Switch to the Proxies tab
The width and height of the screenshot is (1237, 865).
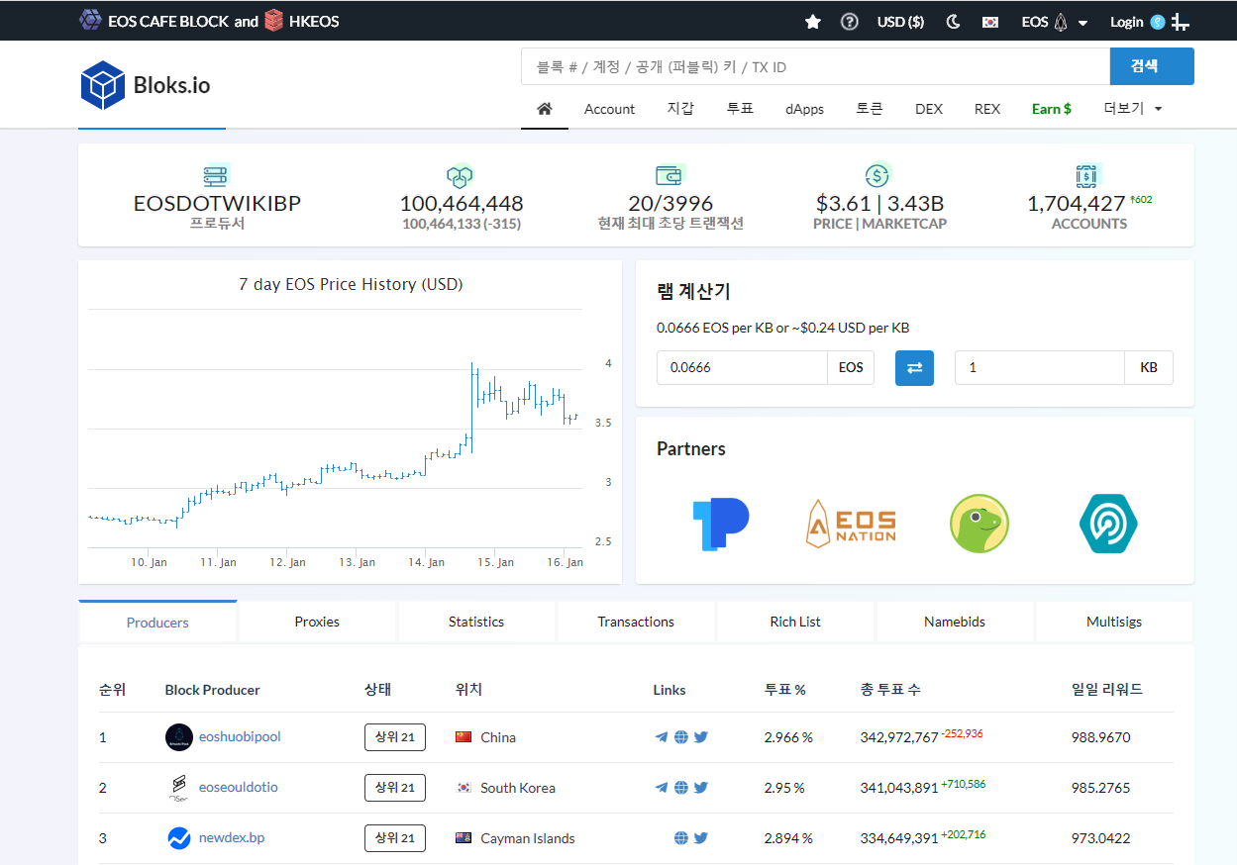pyautogui.click(x=317, y=622)
